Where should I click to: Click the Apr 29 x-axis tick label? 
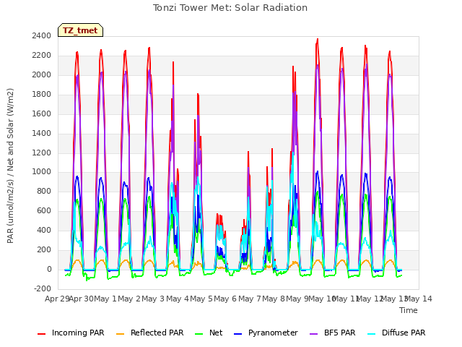click(x=57, y=299)
